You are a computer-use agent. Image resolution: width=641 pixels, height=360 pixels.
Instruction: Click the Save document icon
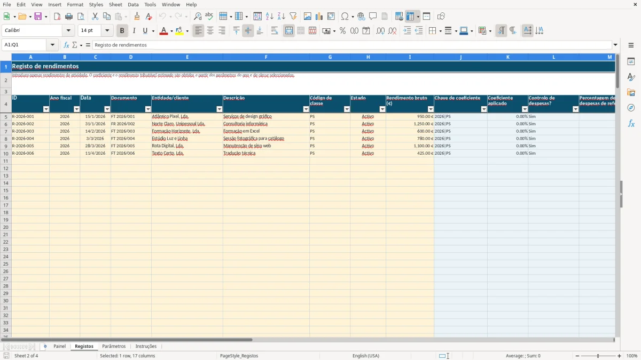click(38, 17)
